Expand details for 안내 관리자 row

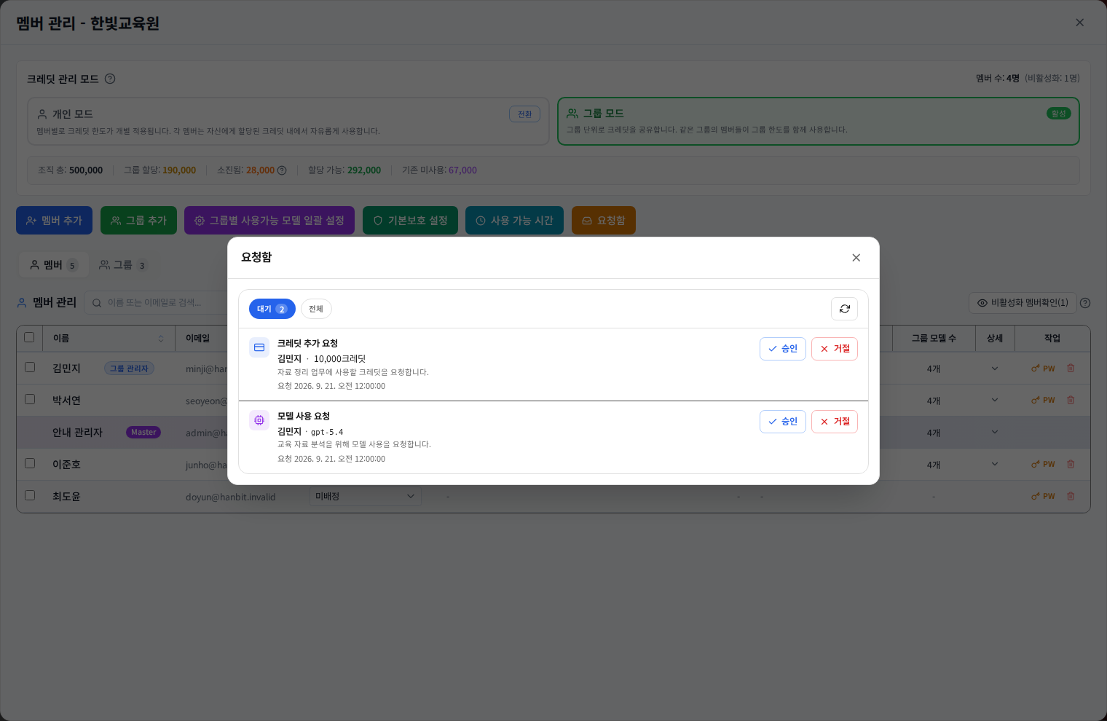(x=995, y=433)
